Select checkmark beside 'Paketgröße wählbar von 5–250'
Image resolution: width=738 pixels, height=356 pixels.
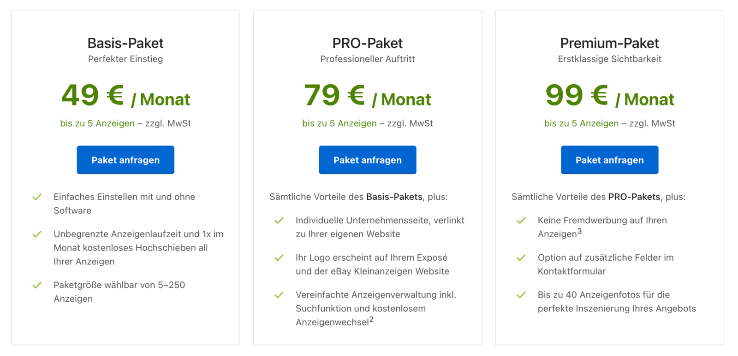point(37,286)
